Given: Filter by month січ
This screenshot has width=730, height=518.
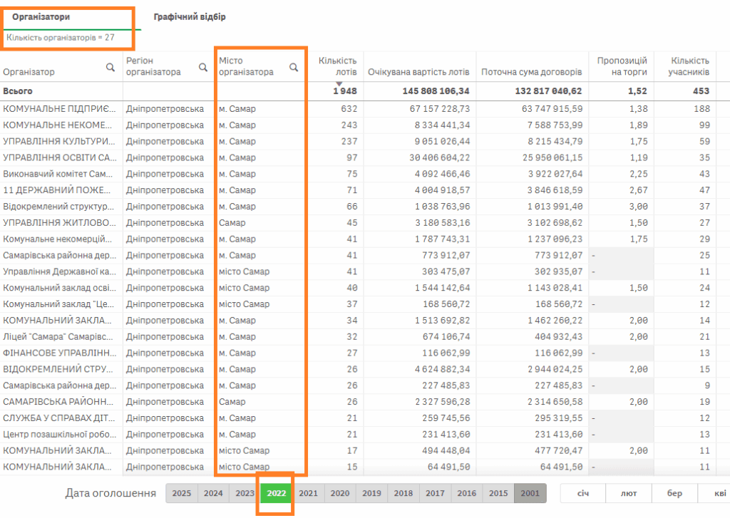Looking at the screenshot, I should click(x=582, y=493).
